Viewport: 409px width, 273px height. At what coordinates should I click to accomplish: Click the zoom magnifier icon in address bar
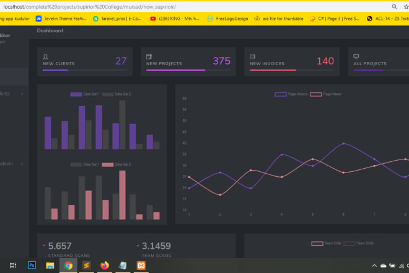pos(394,7)
